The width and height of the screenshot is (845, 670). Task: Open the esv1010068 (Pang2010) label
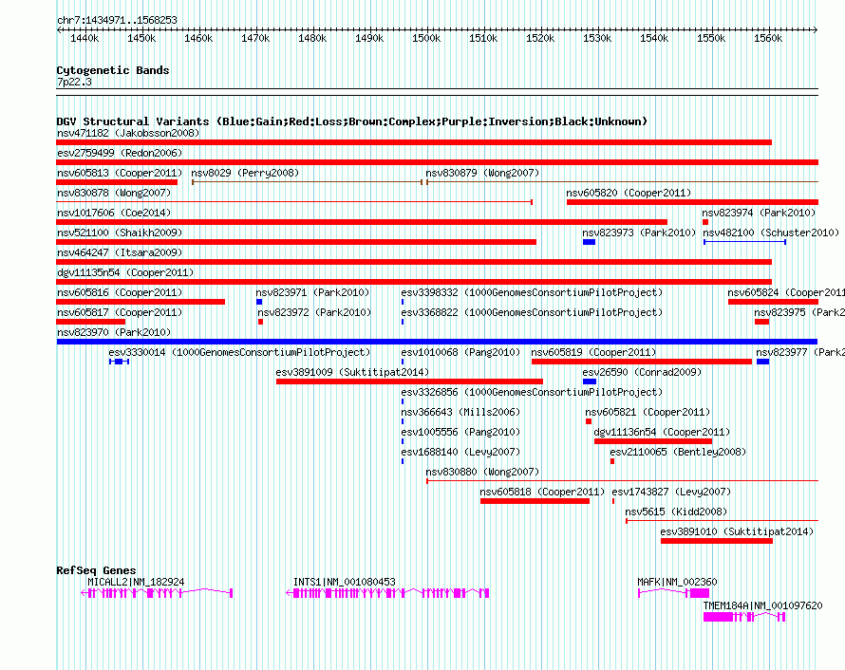tap(460, 352)
